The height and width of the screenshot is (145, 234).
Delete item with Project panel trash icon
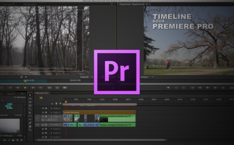point(21,140)
